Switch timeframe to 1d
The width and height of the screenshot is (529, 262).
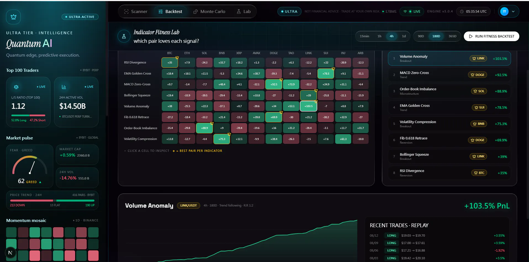coord(404,36)
